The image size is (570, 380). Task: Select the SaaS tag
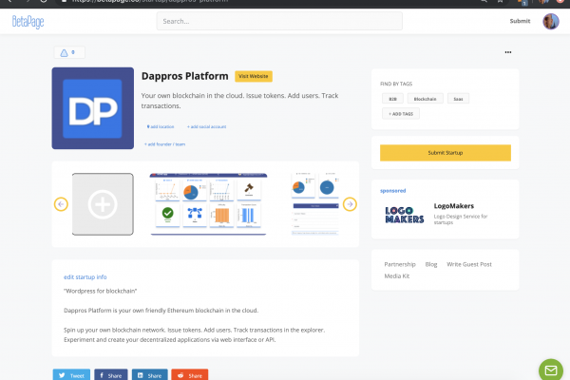(458, 99)
